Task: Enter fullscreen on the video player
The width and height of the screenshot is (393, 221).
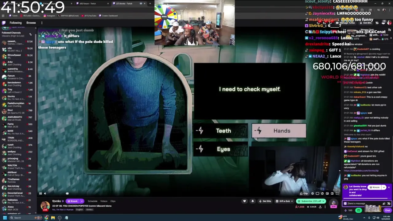Action: (337, 193)
